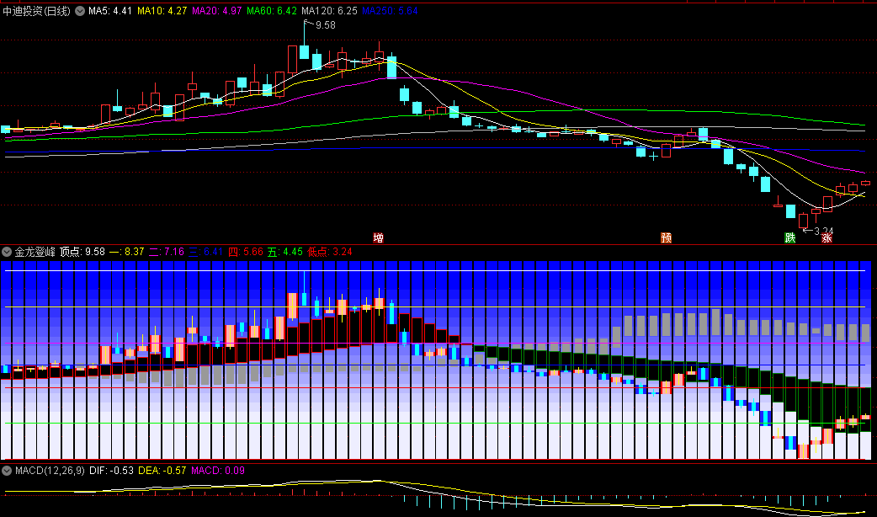Screen dimensions: 877x517
Task: Expand the main chart indicator dropdown
Action: tap(80, 11)
